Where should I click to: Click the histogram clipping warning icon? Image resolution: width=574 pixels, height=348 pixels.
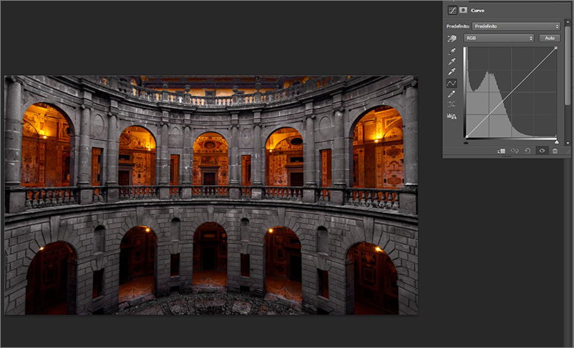pos(452,116)
